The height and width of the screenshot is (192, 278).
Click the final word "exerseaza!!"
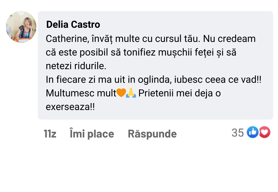pyautogui.click(x=70, y=107)
